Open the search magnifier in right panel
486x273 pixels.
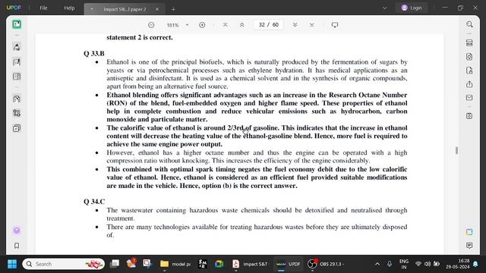[x=469, y=24]
